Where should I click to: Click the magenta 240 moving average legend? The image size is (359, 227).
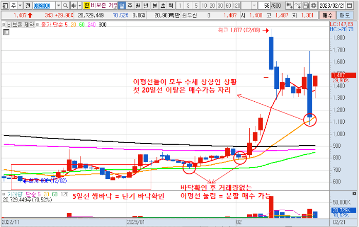tap(92, 25)
